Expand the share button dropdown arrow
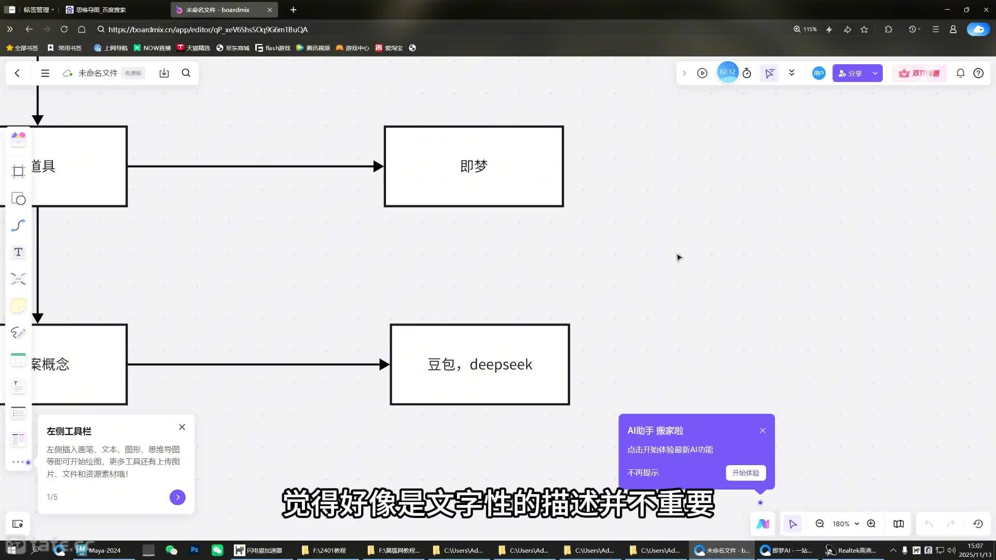Viewport: 996px width, 560px height. coord(875,73)
